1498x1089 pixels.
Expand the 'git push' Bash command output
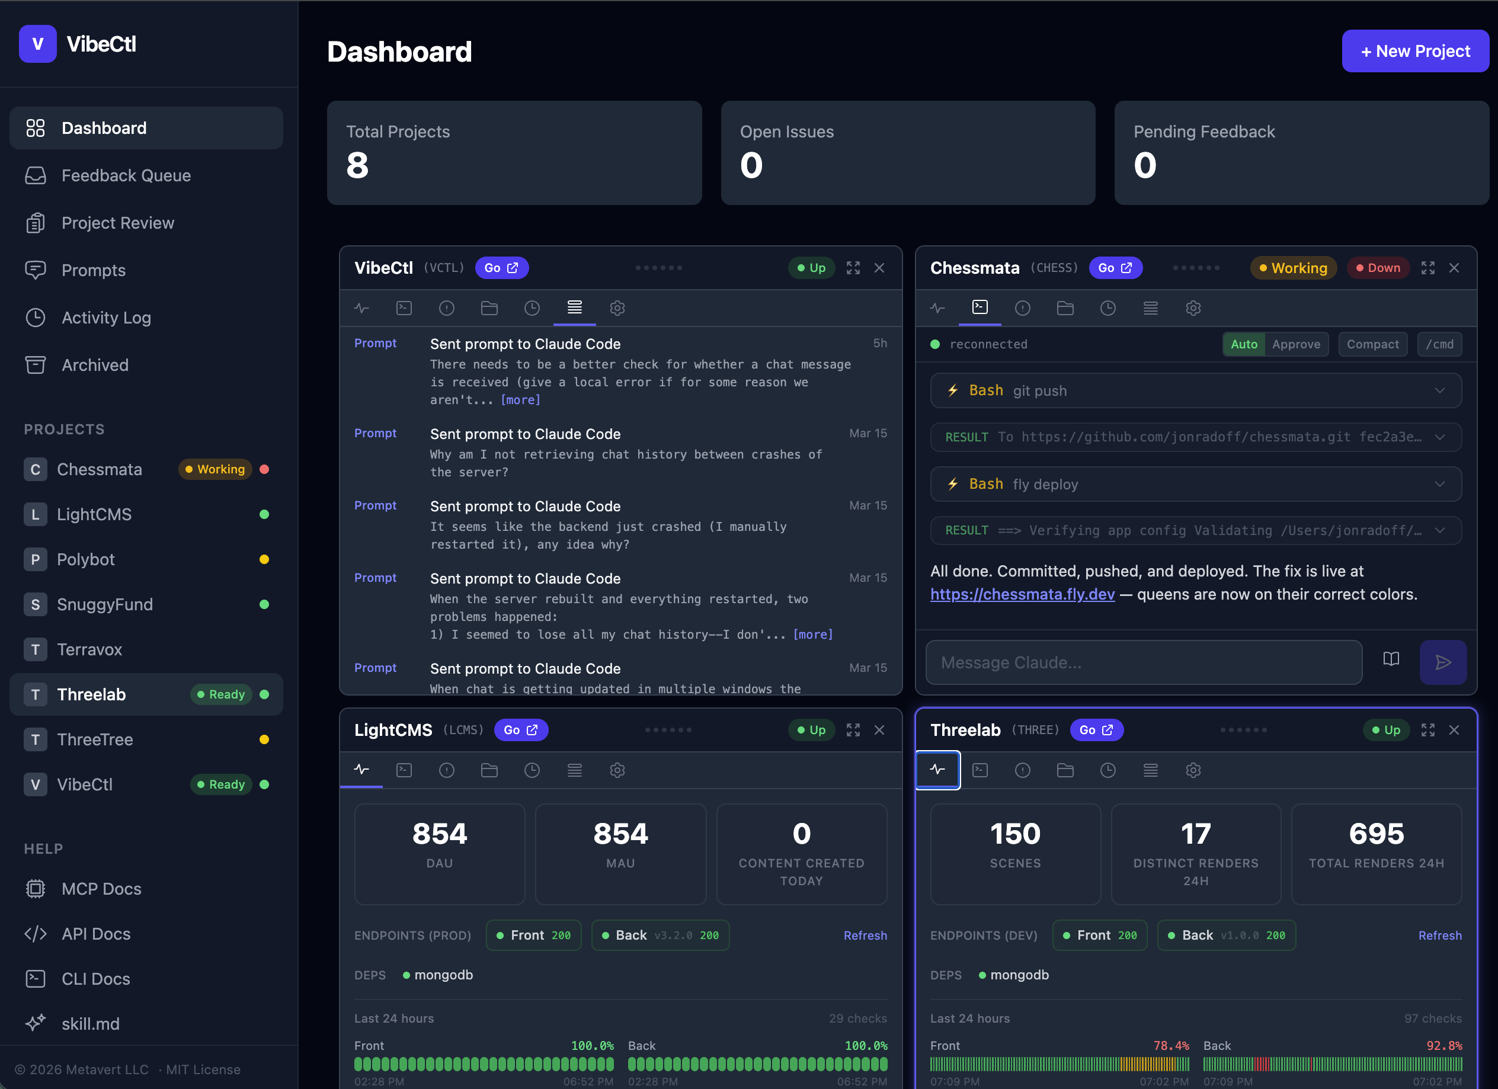[1441, 390]
